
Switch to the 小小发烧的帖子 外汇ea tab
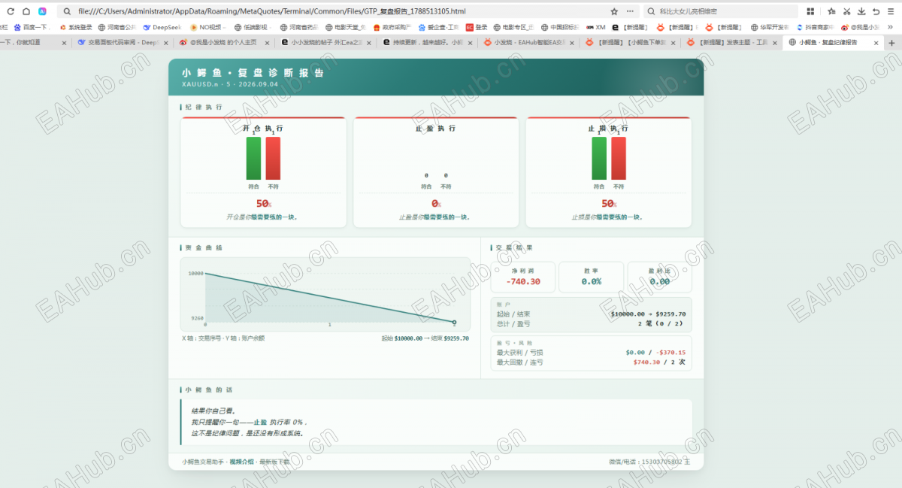point(324,43)
